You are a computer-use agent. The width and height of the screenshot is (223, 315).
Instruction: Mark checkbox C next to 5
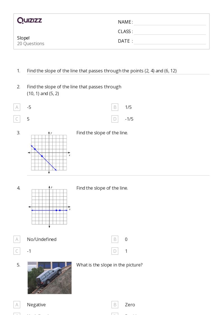pos(17,119)
